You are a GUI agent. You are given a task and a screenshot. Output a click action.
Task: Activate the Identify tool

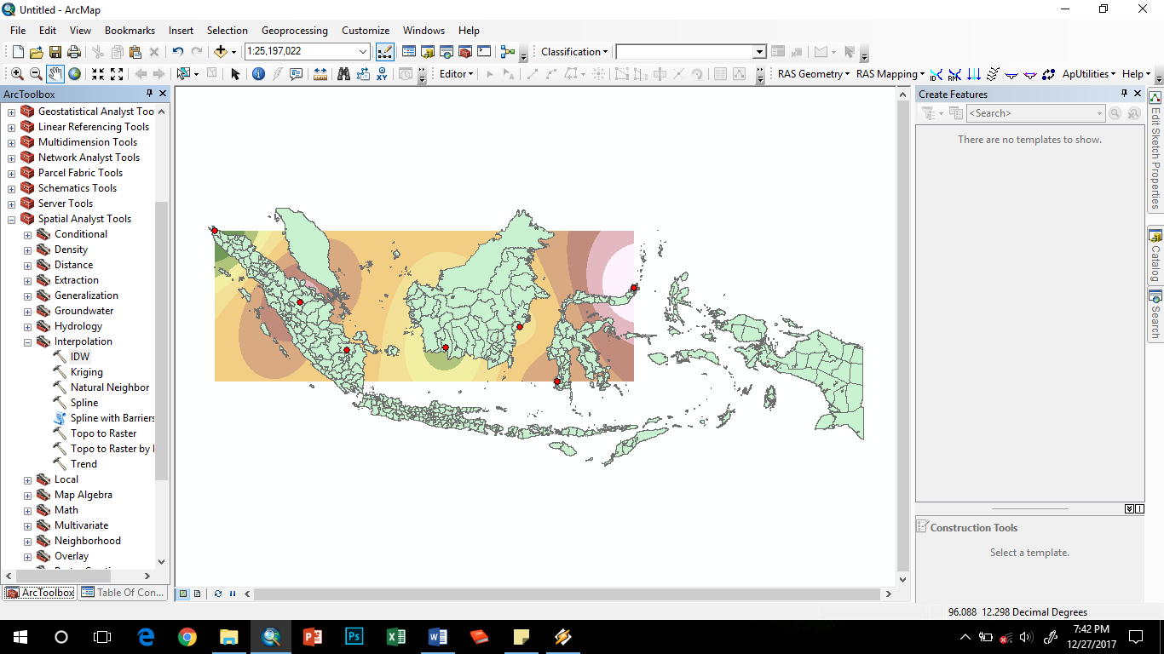pyautogui.click(x=256, y=73)
